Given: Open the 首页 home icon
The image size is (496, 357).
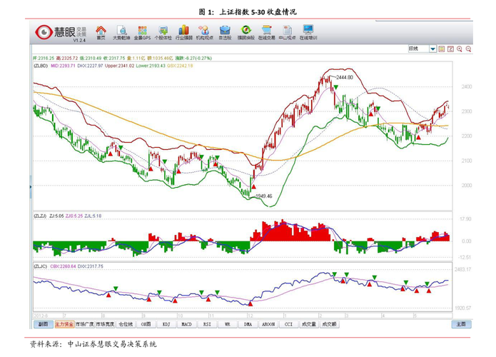Looking at the screenshot, I should tap(101, 32).
